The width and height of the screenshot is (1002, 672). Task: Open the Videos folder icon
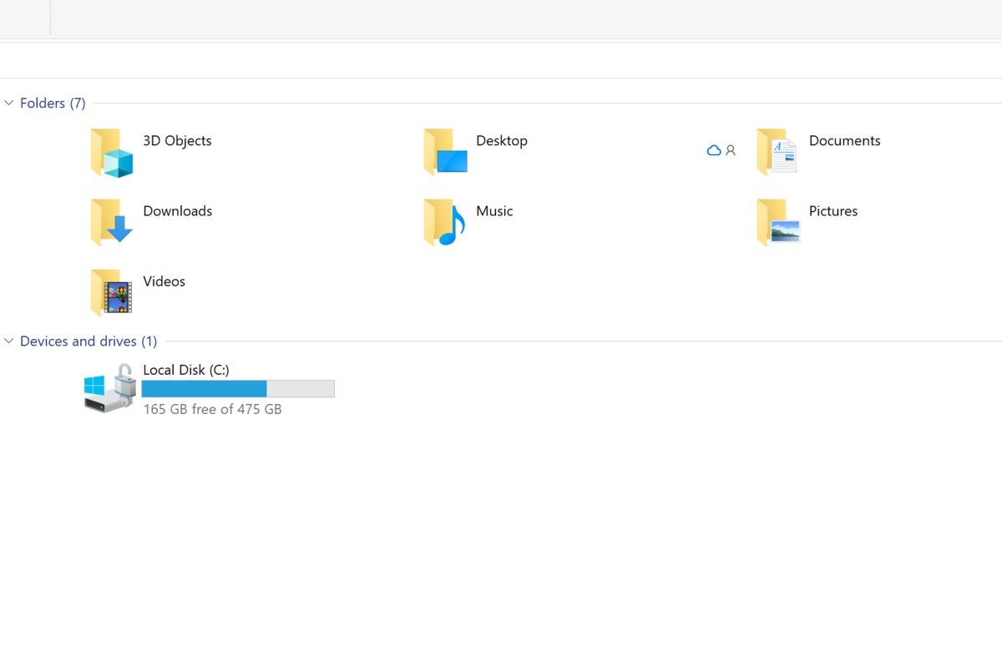pyautogui.click(x=112, y=293)
